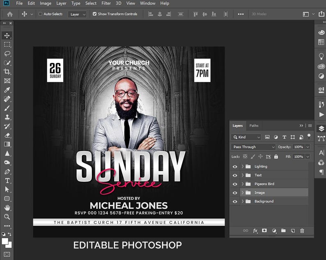The height and width of the screenshot is (260, 326).
Task: Hide the Lighting layer group
Action: 235,167
